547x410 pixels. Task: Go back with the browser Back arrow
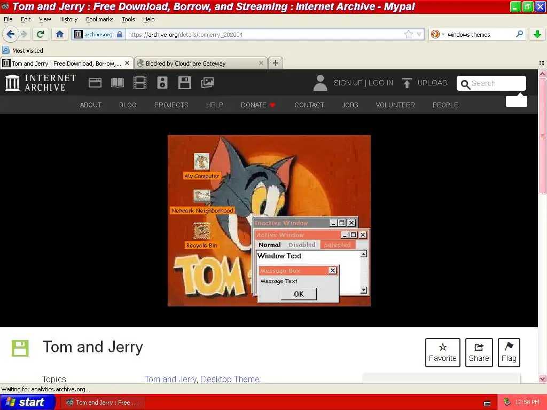[10, 34]
